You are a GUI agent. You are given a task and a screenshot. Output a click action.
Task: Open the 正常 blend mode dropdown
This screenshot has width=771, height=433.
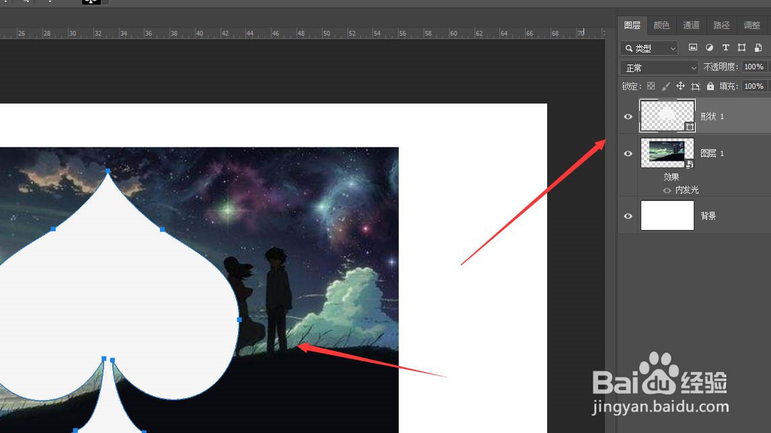[x=659, y=67]
